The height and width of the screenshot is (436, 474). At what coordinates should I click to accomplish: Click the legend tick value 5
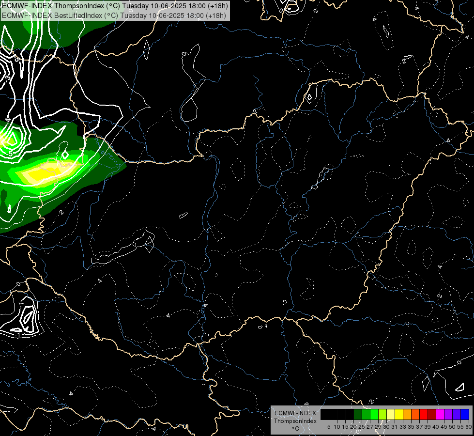click(329, 427)
